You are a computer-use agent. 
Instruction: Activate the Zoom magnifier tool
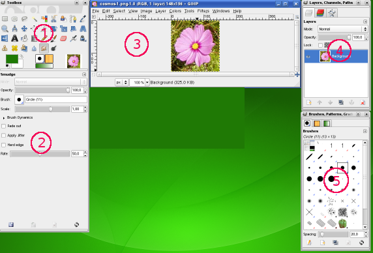[5, 29]
